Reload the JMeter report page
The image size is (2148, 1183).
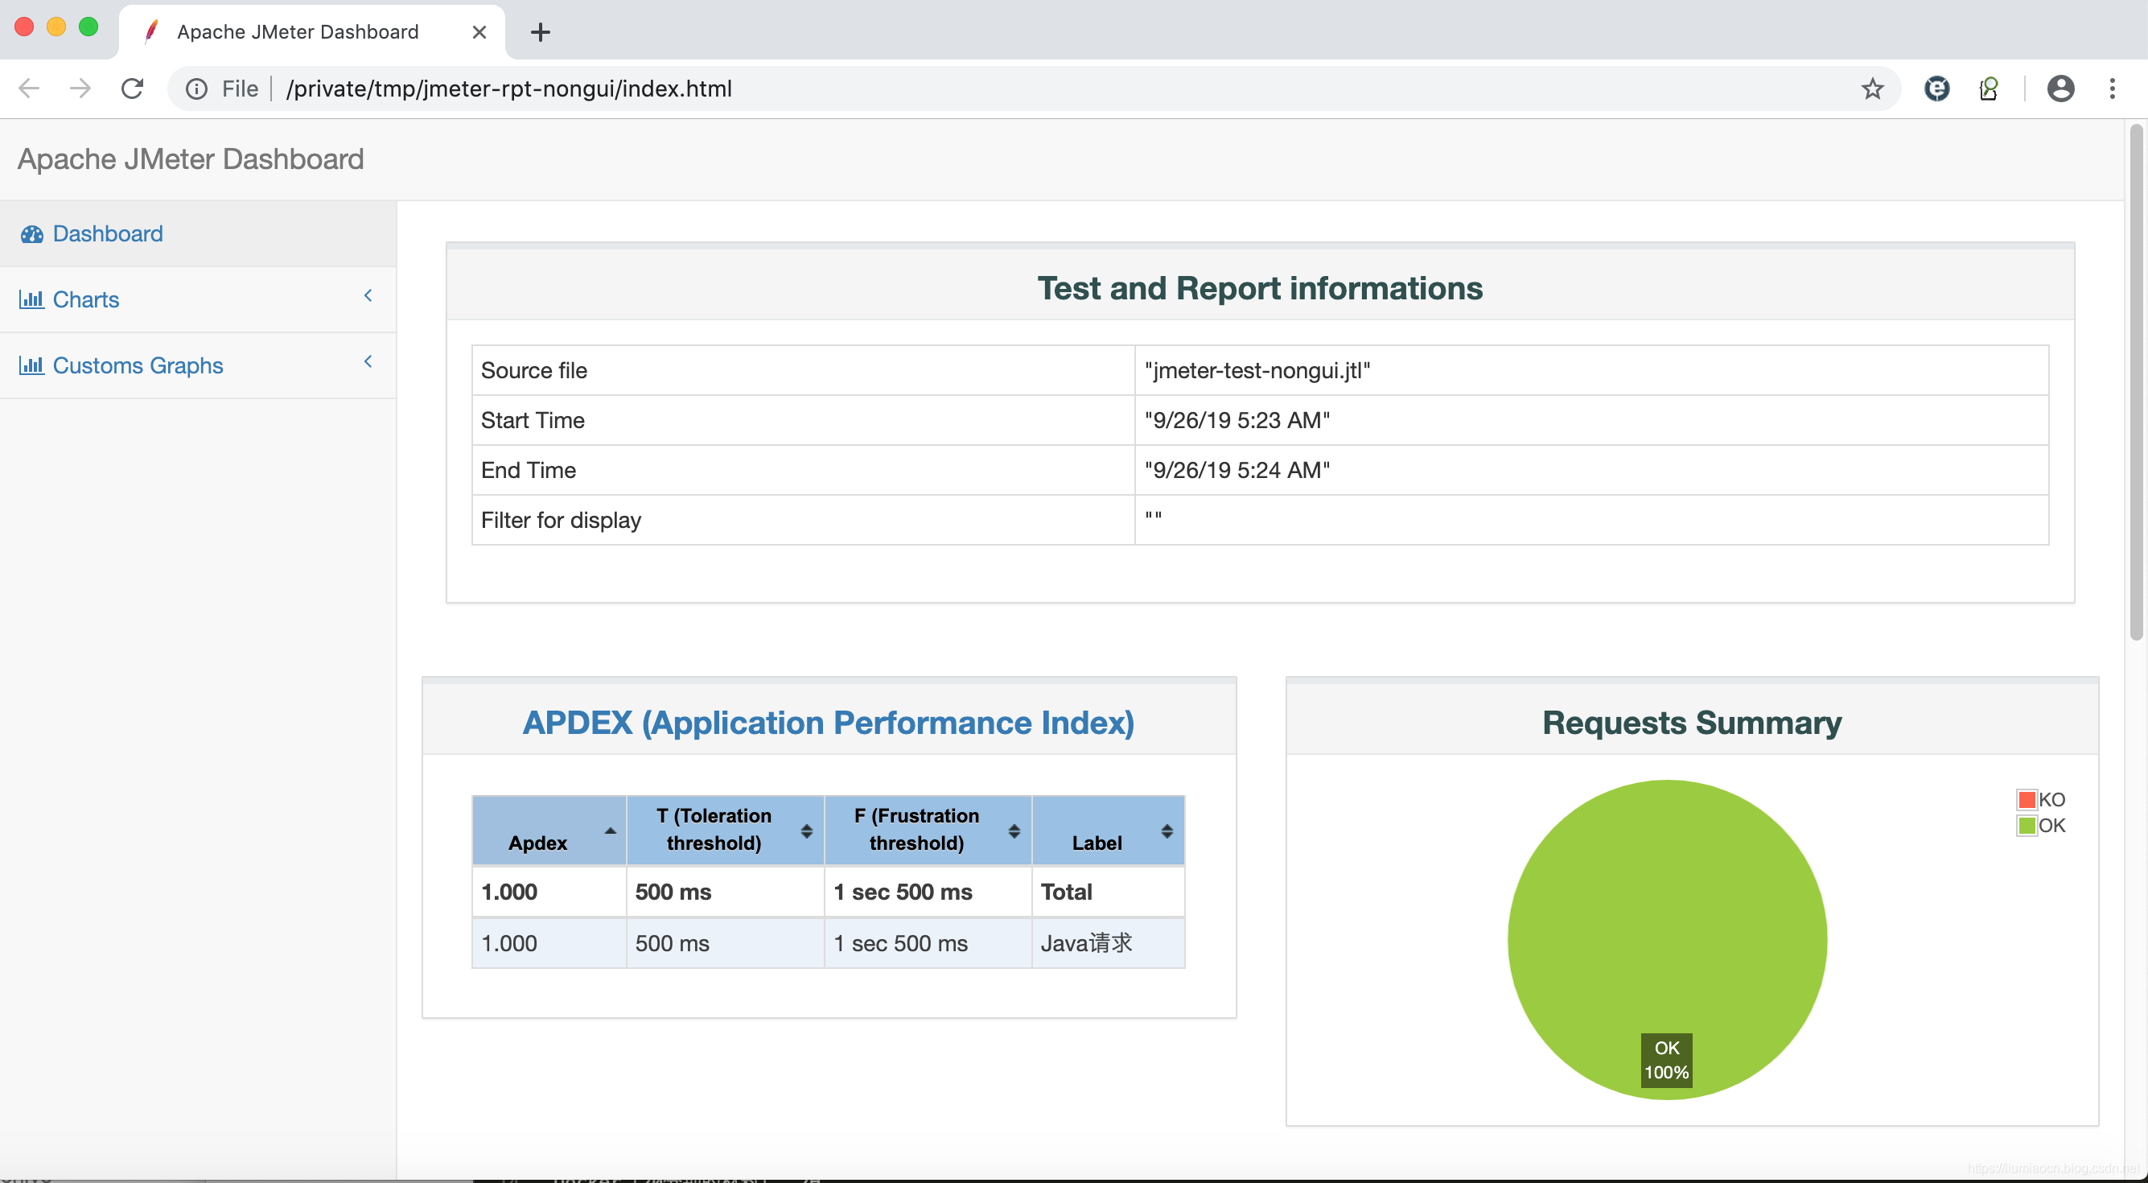[x=133, y=89]
